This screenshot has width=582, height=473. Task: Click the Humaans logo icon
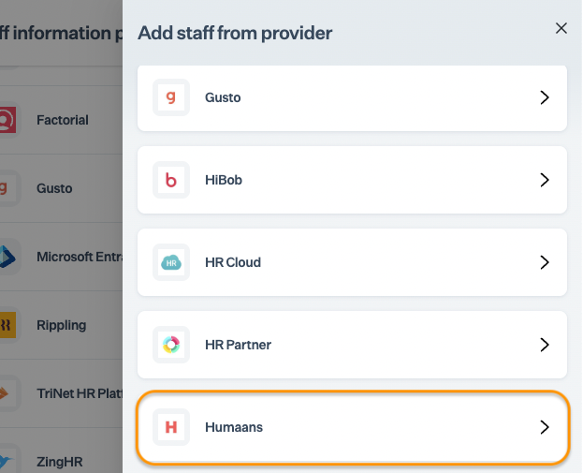[x=171, y=427]
